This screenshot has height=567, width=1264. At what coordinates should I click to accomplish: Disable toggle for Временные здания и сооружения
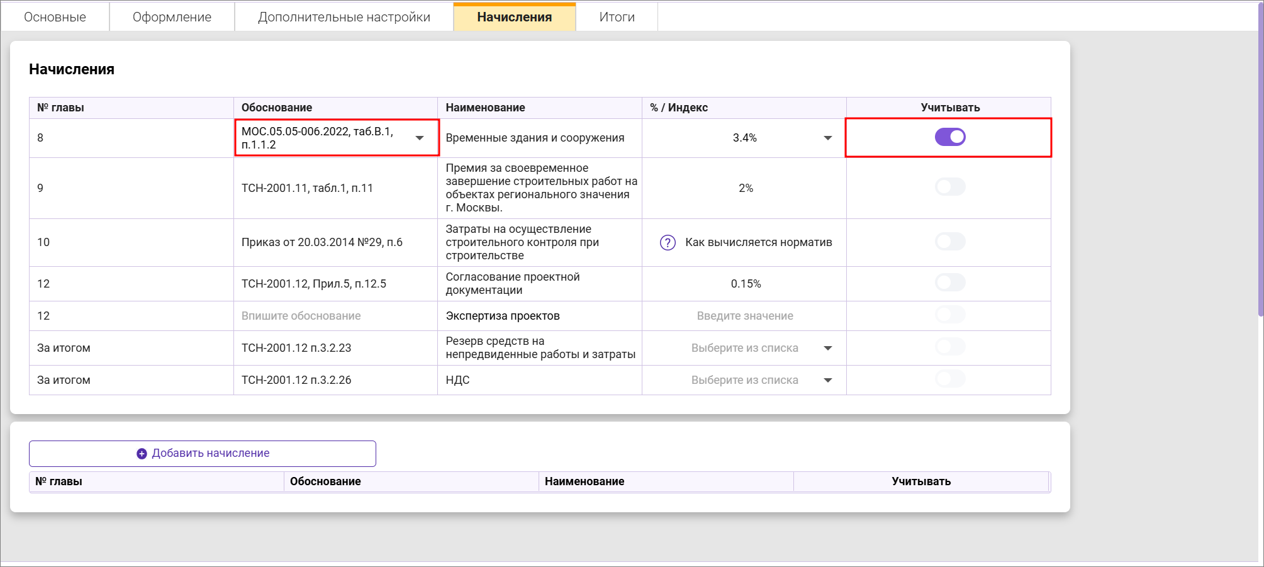pyautogui.click(x=949, y=137)
